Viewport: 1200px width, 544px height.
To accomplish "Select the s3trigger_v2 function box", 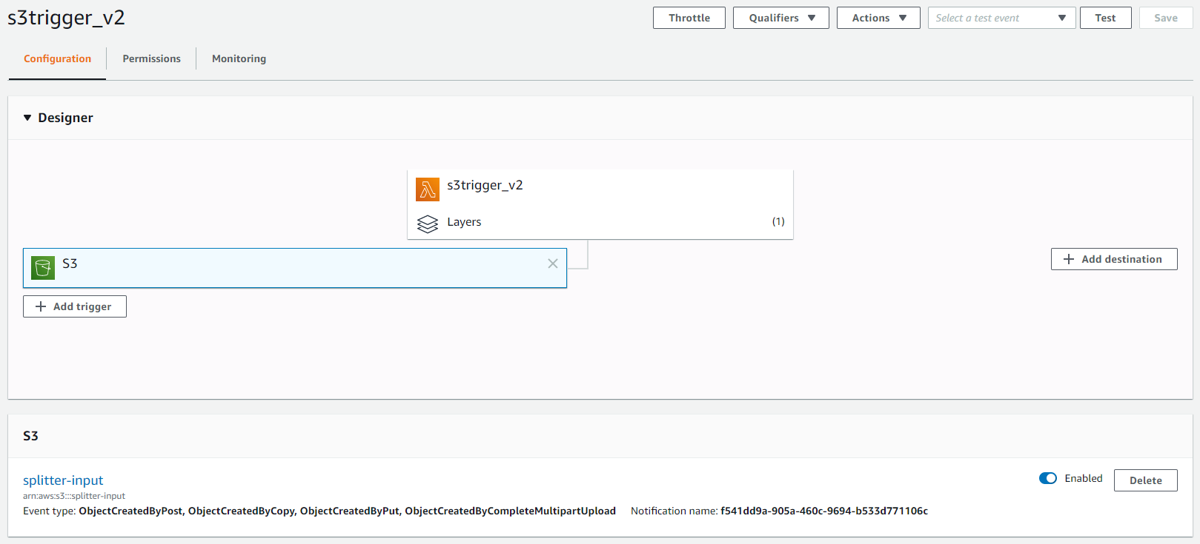I will [x=599, y=186].
